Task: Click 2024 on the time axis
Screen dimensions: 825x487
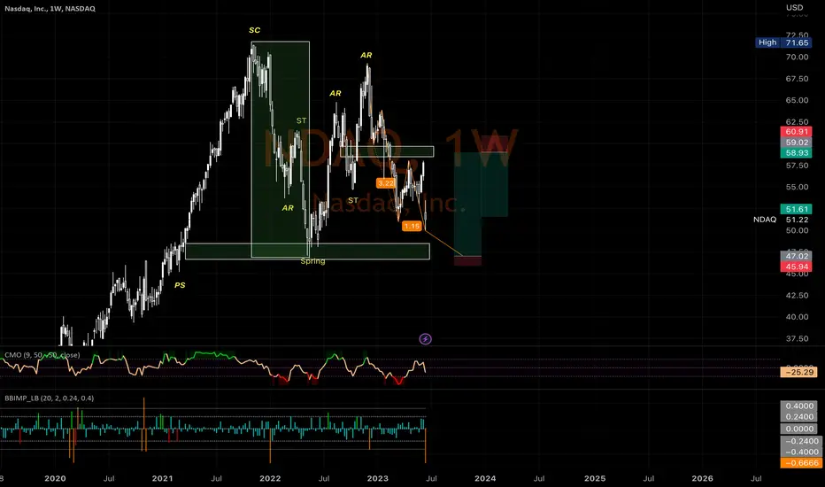Action: (485, 478)
